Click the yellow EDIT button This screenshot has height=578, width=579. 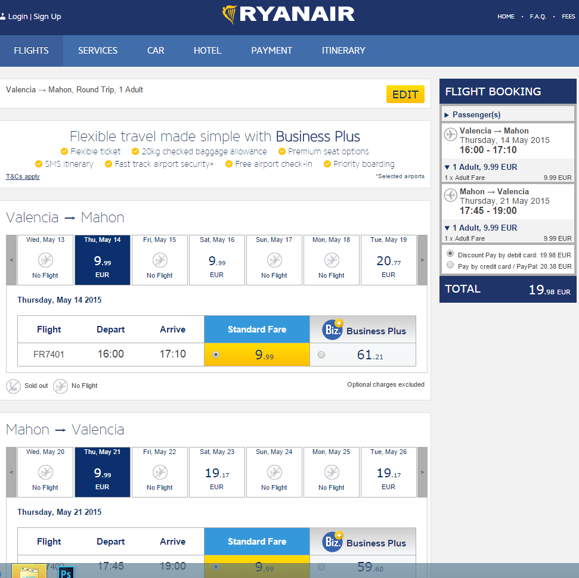405,94
